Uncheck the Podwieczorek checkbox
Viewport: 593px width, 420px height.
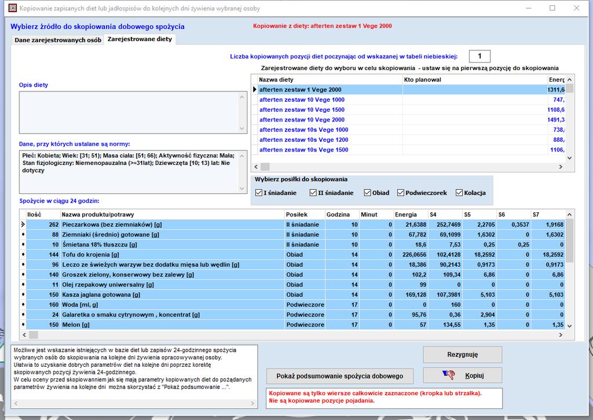pos(401,193)
